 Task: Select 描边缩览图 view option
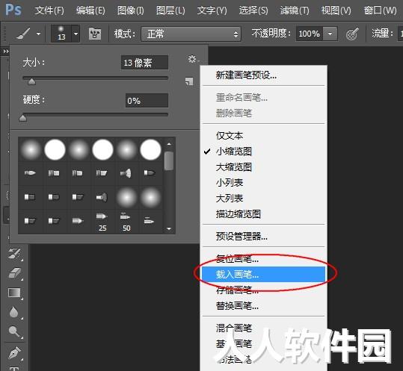264,214
